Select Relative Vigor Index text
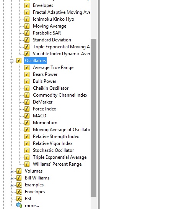Image resolution: width=179 pixels, height=209 pixels. pos(53,143)
